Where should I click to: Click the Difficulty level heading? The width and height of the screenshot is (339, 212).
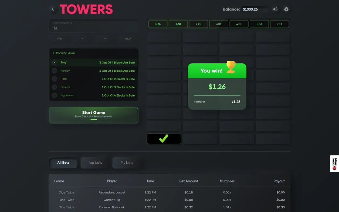click(64, 53)
